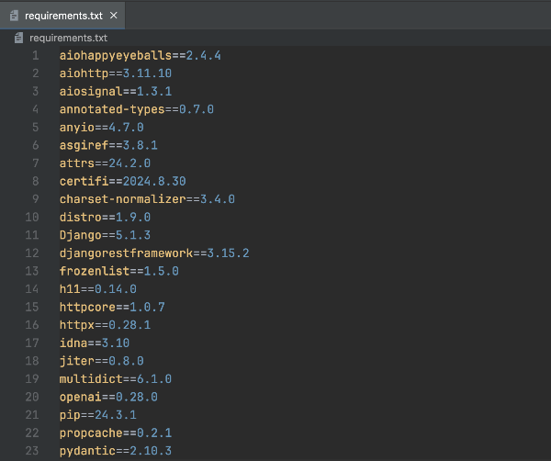Place cursor on pip==24.3.1

click(x=98, y=415)
